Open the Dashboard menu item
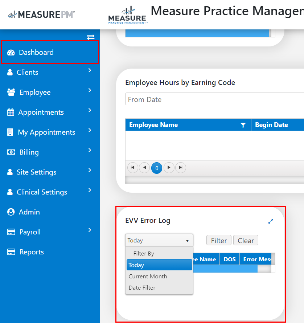This screenshot has width=304, height=323. (x=50, y=52)
